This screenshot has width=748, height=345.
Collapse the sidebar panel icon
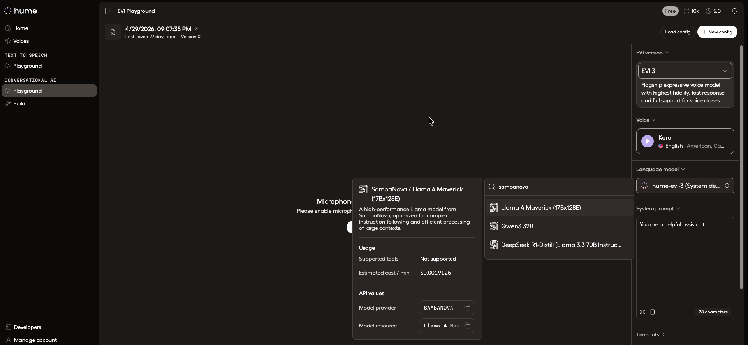tap(108, 11)
